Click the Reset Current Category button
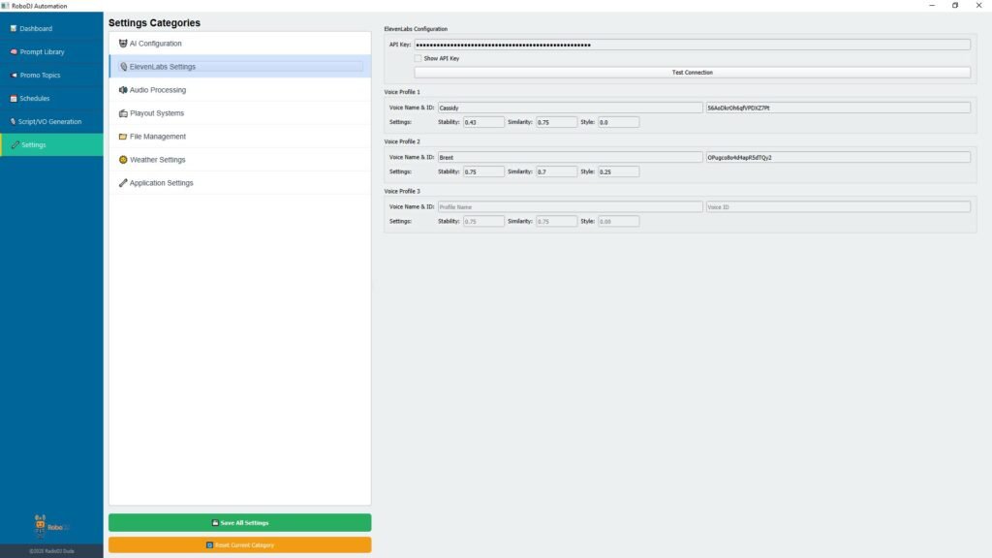The image size is (992, 558). (239, 544)
